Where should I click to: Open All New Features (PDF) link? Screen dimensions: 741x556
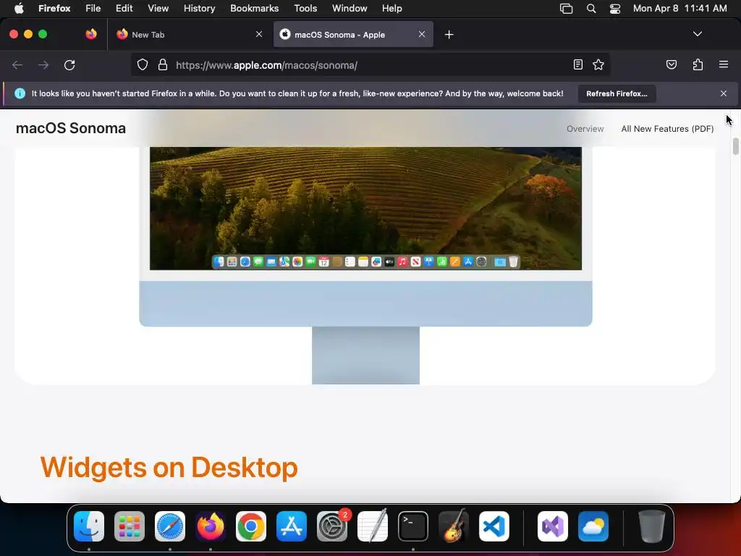click(x=667, y=129)
